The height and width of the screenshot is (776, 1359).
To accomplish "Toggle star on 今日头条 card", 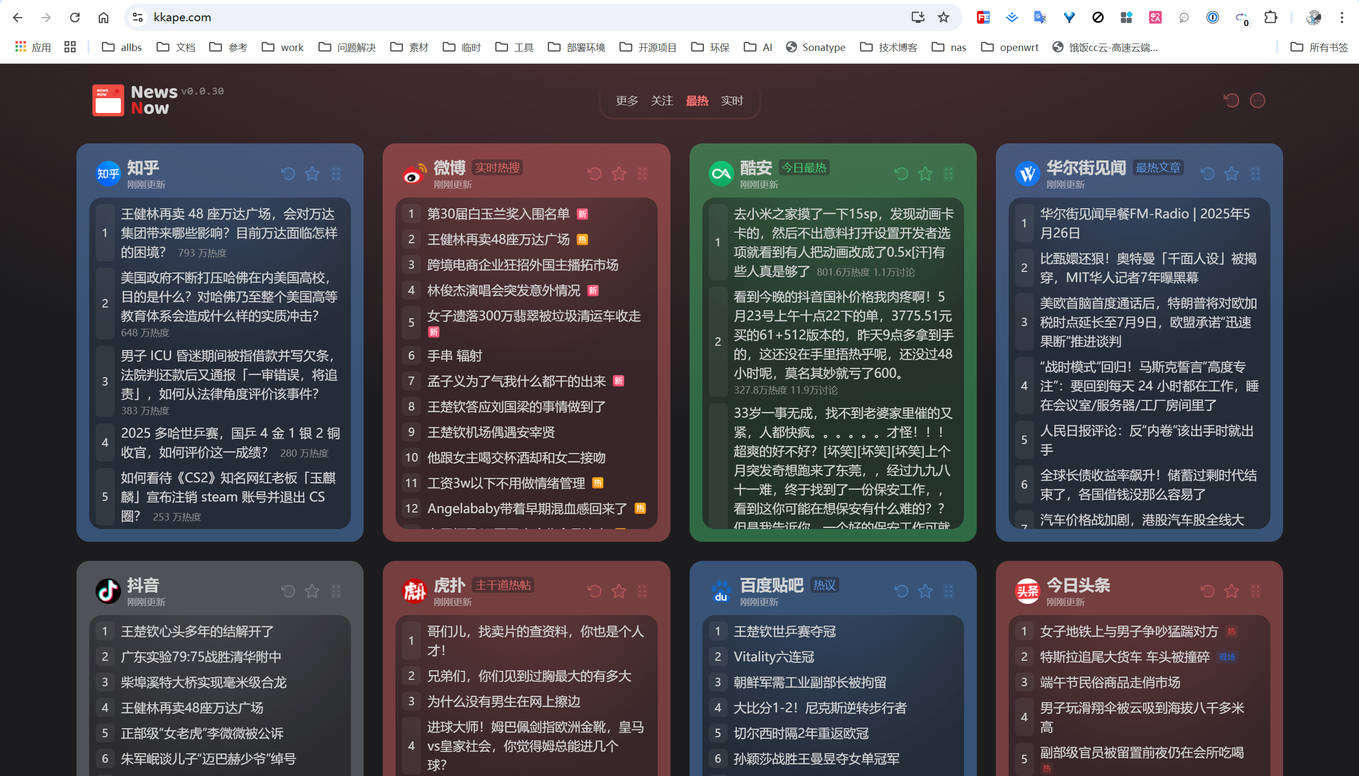I will (1231, 591).
